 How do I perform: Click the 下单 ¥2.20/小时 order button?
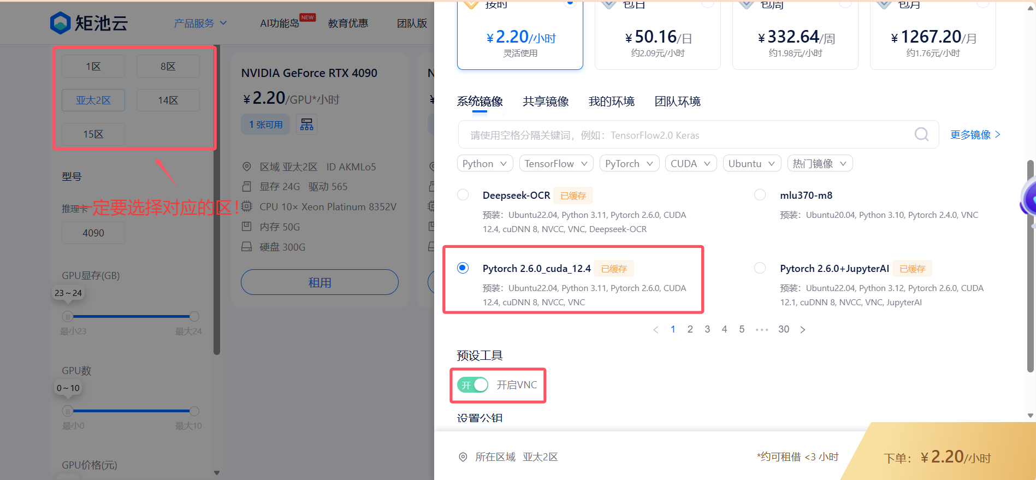click(x=937, y=457)
